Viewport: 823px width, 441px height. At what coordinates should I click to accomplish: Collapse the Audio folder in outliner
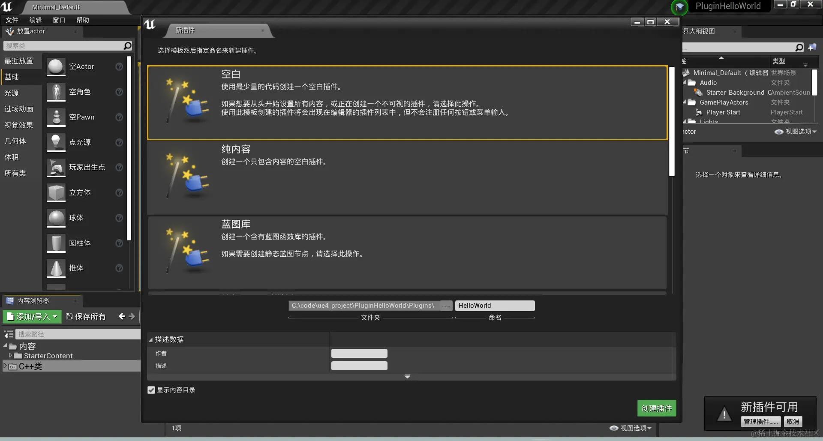coord(685,82)
